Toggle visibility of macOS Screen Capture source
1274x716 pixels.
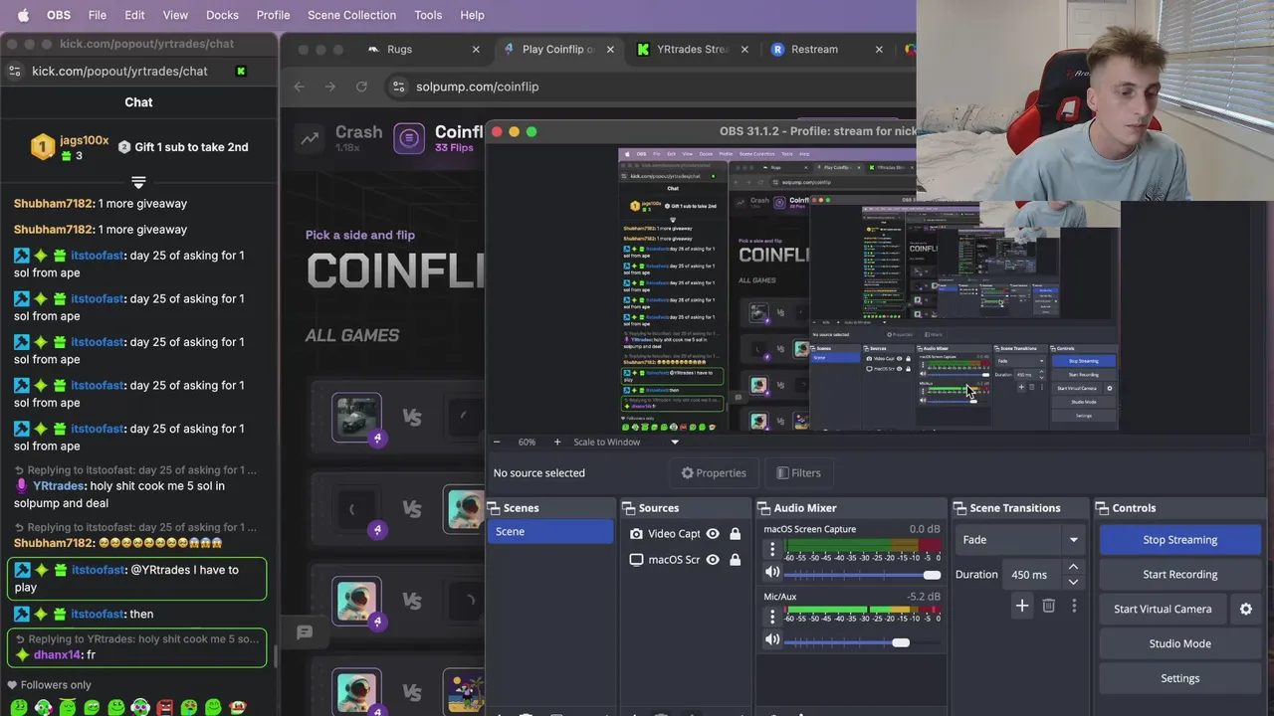pyautogui.click(x=713, y=560)
